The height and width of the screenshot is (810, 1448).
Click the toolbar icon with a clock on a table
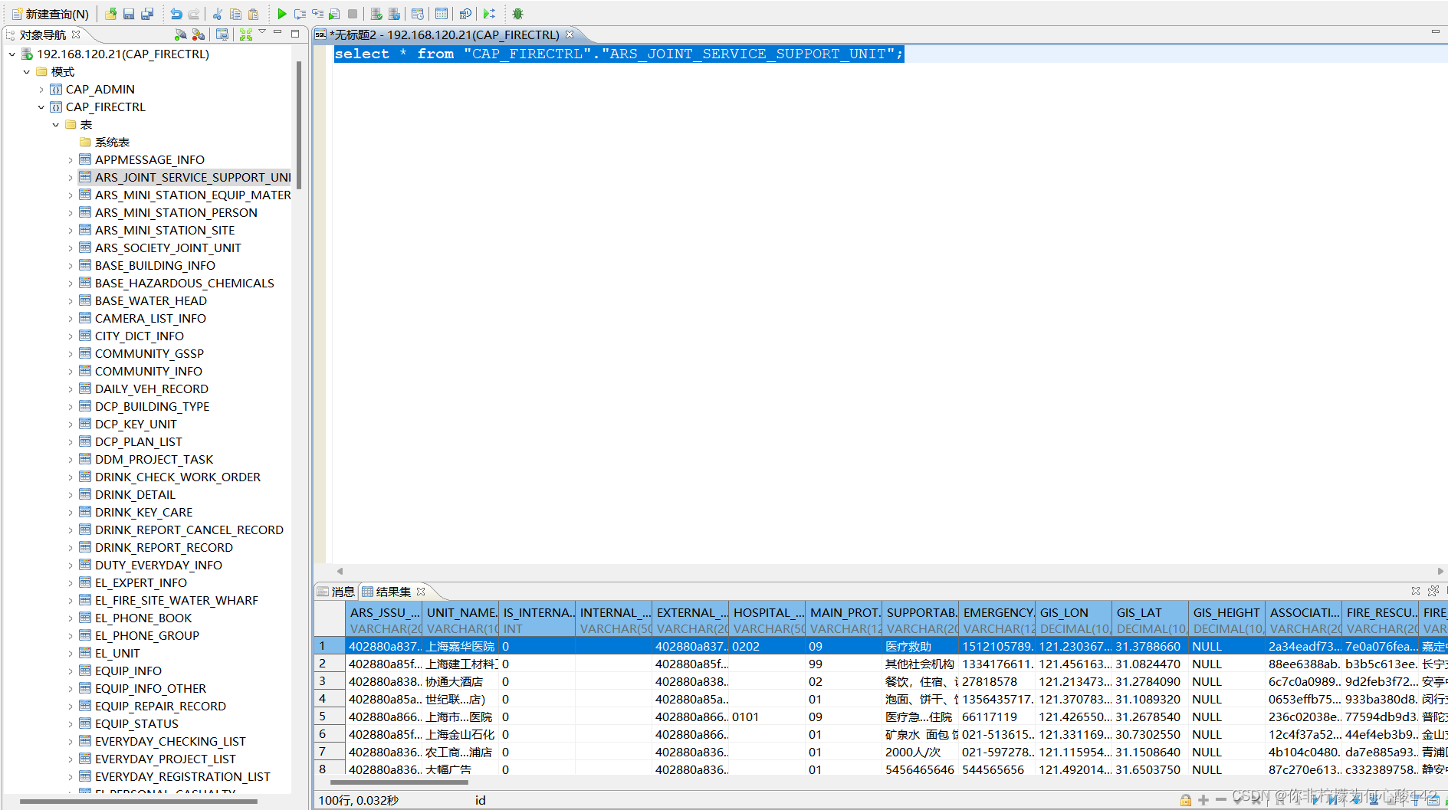(x=418, y=14)
